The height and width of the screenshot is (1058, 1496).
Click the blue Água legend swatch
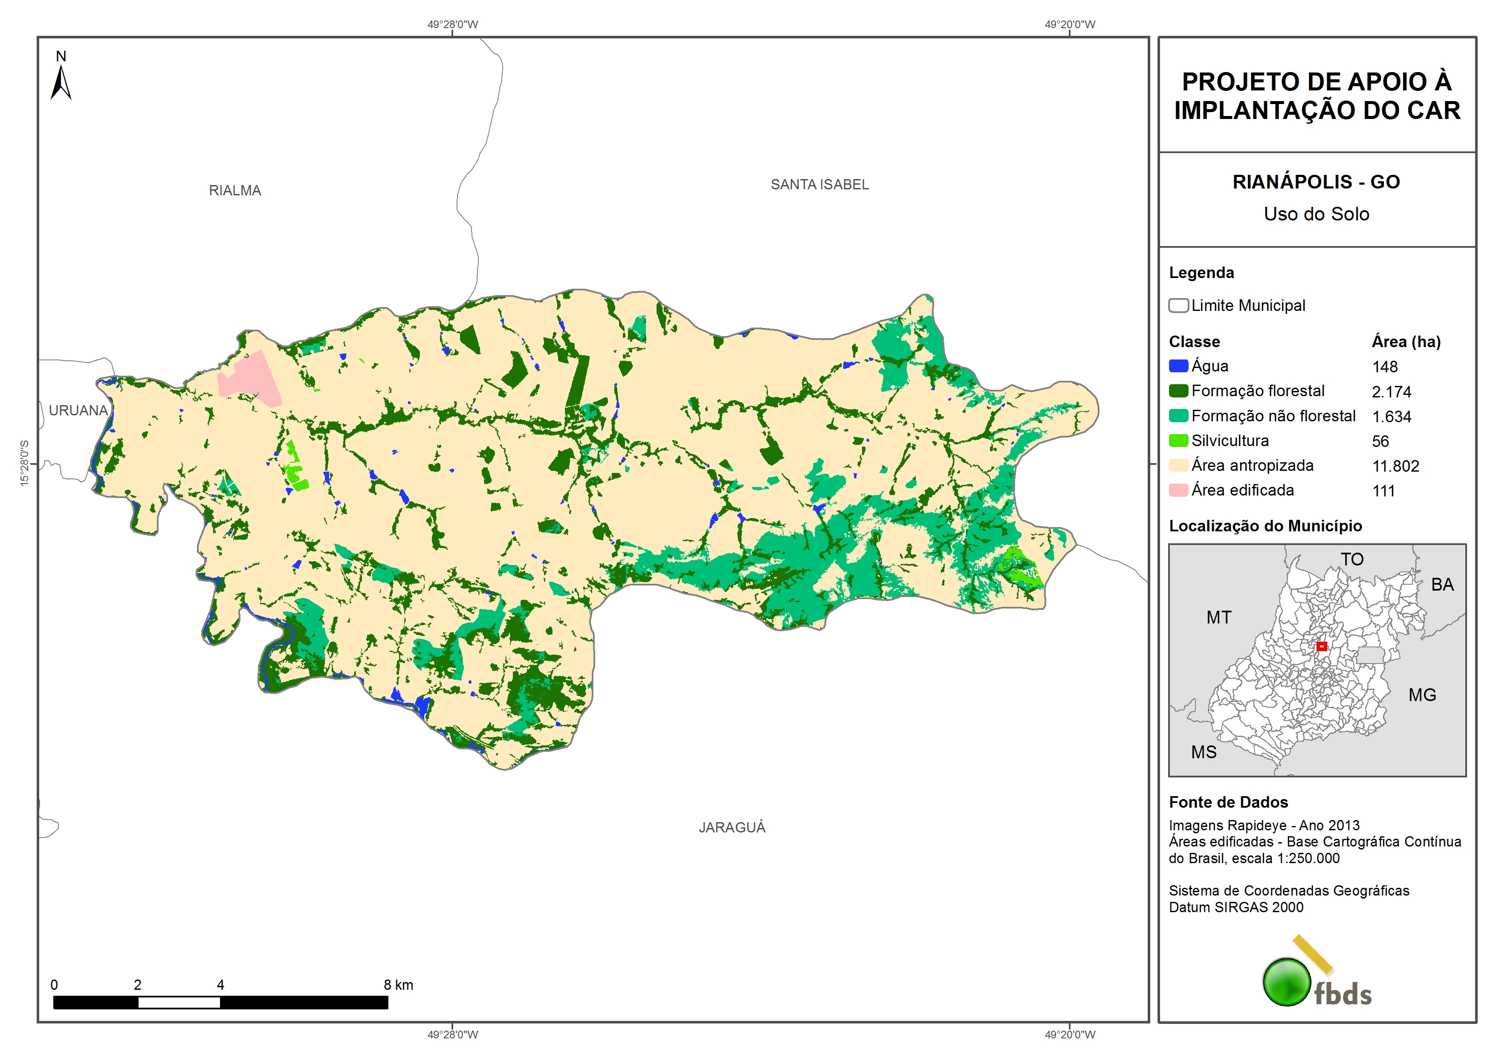tap(1178, 366)
